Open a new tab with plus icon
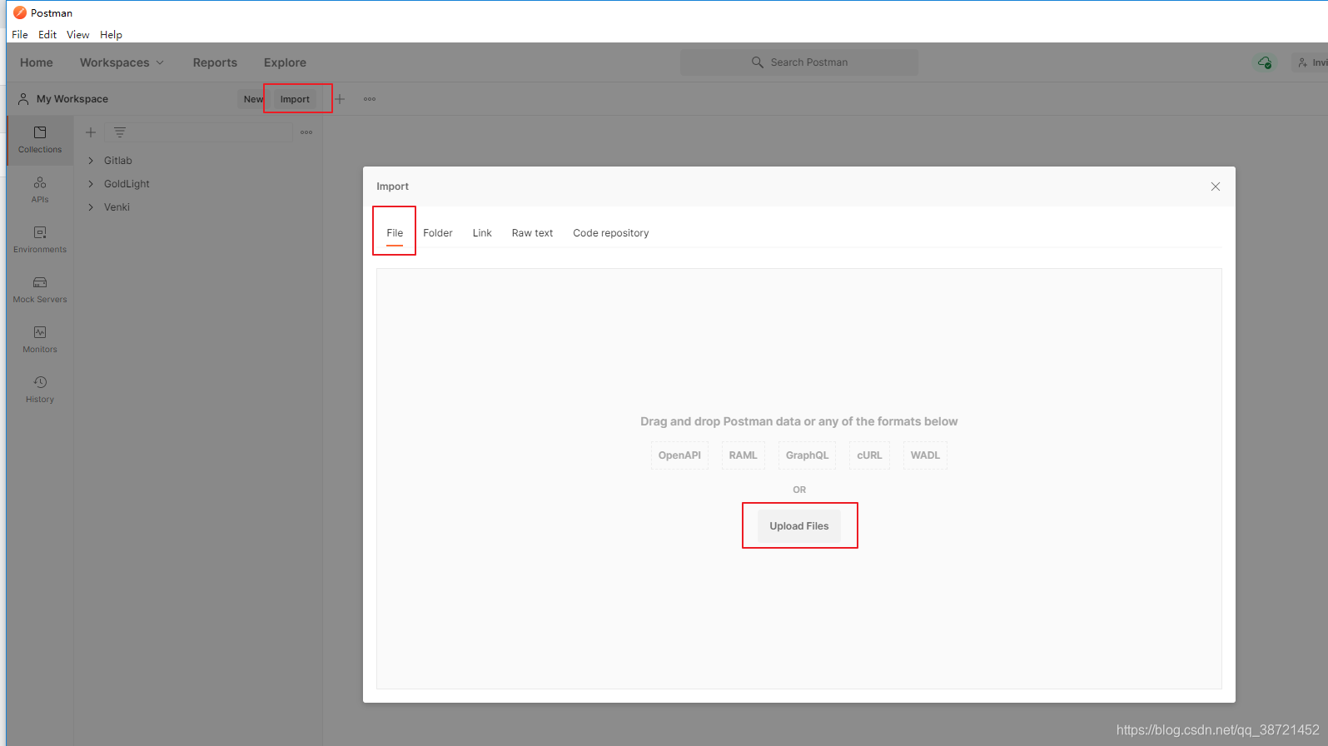Image resolution: width=1328 pixels, height=746 pixels. (340, 99)
